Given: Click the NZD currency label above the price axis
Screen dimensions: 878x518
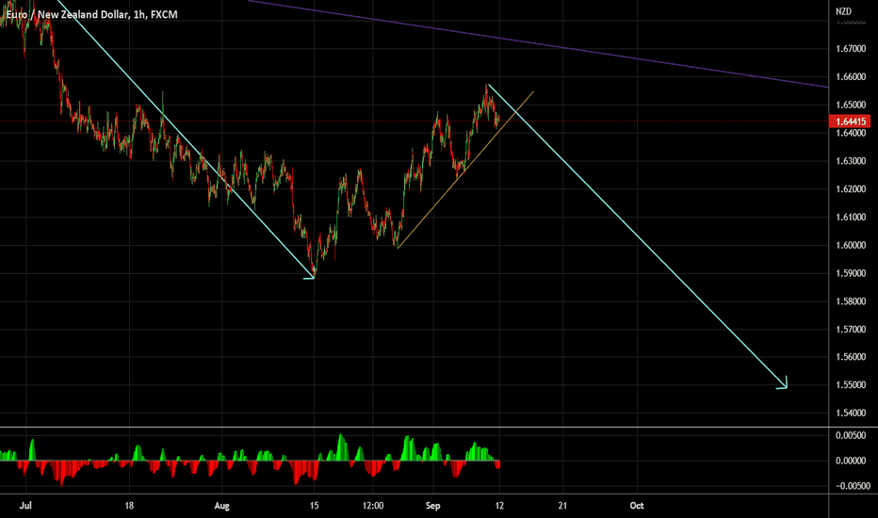Looking at the screenshot, I should (x=843, y=11).
